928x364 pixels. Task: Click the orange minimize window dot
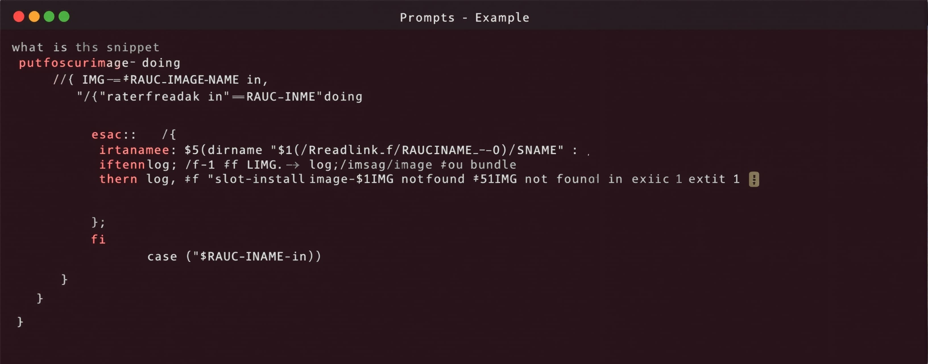click(x=34, y=16)
